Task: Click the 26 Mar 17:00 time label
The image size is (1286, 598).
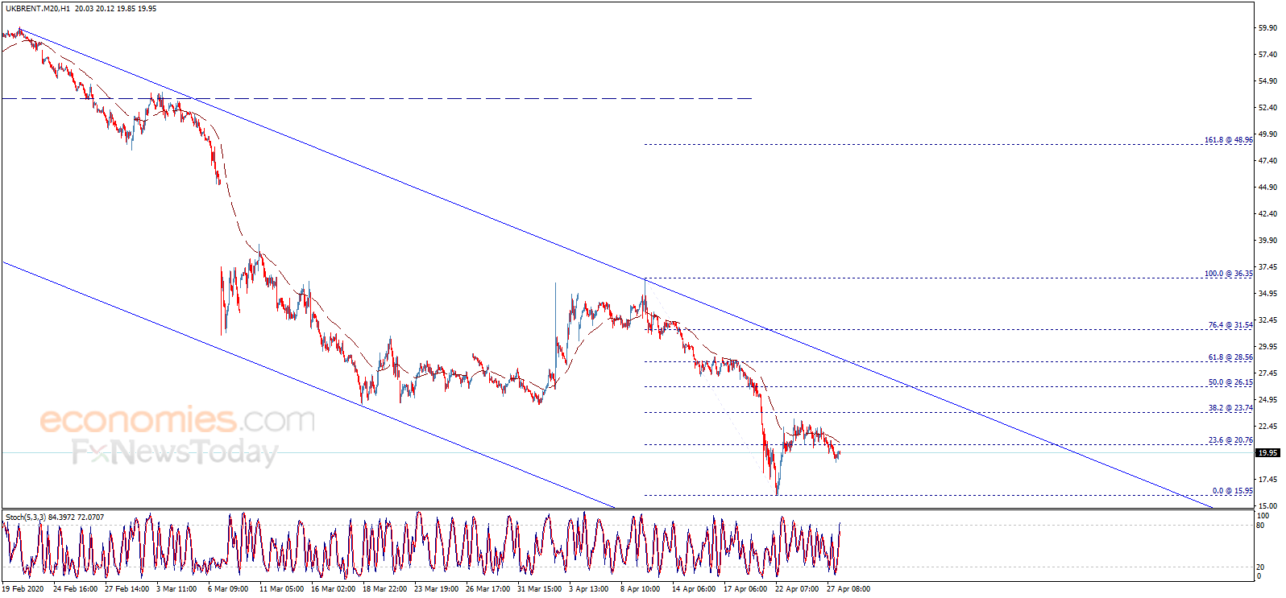Action: coord(487,589)
